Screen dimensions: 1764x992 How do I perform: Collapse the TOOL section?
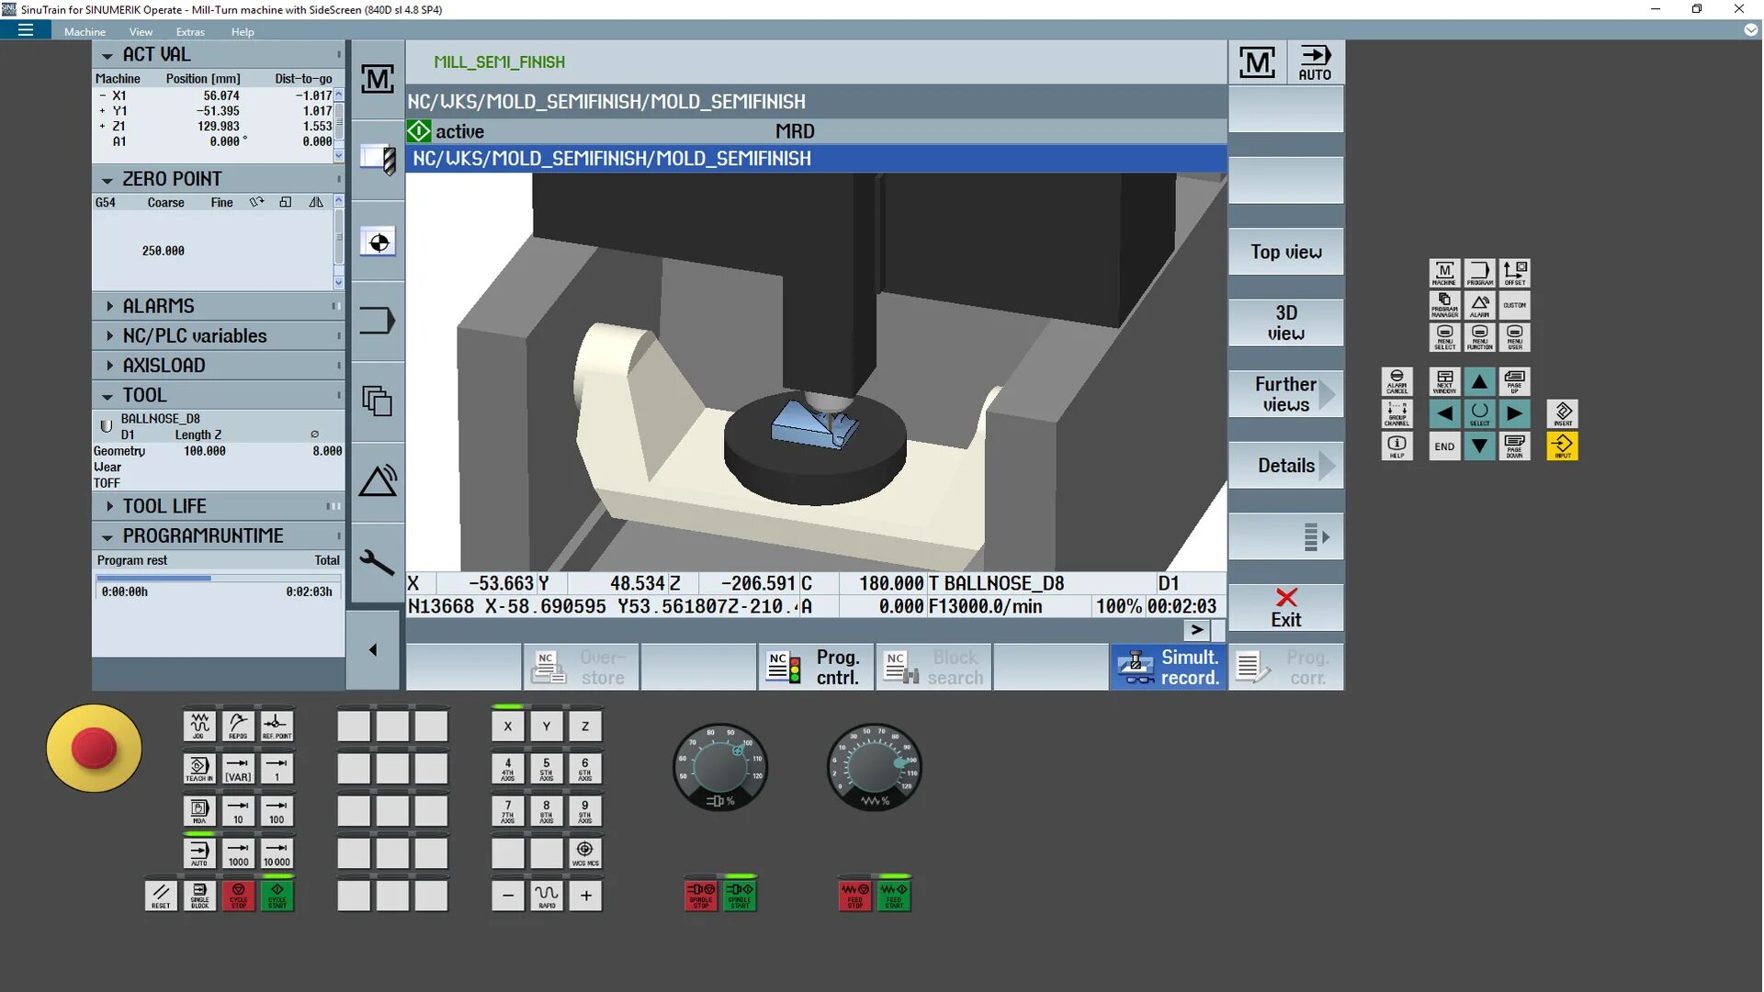click(107, 396)
